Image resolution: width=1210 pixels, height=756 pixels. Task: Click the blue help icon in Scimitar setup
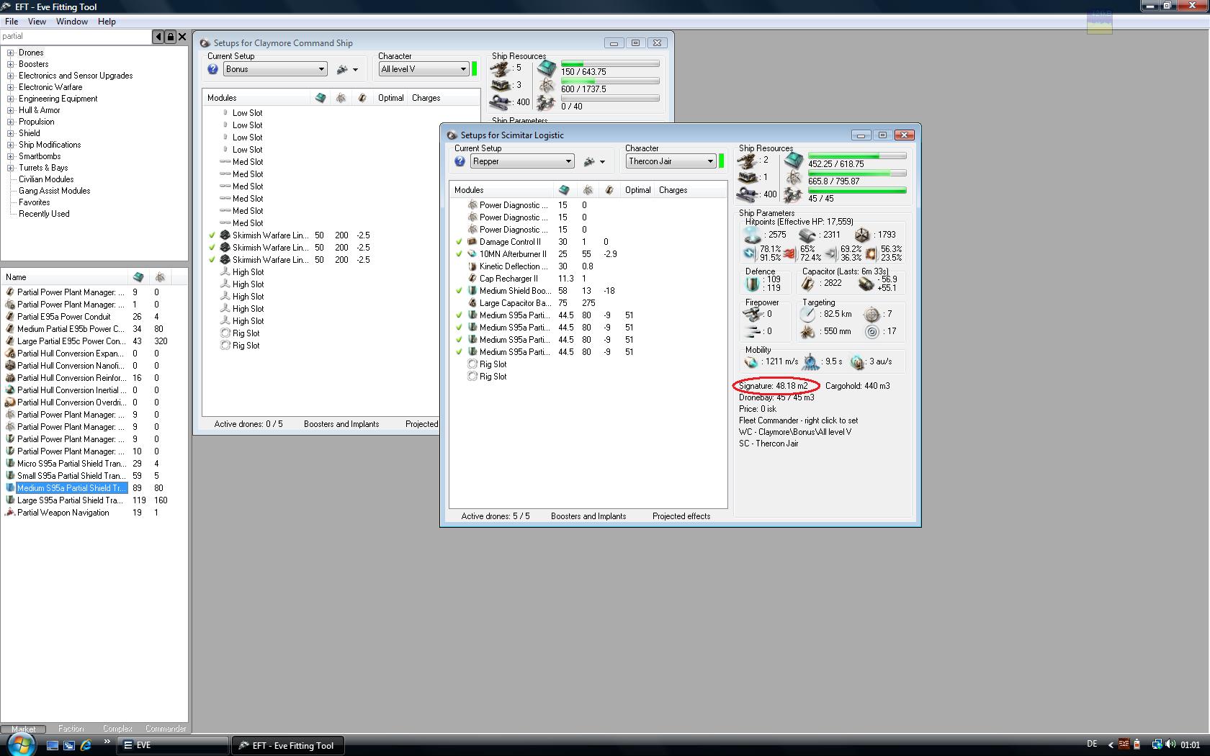point(460,161)
